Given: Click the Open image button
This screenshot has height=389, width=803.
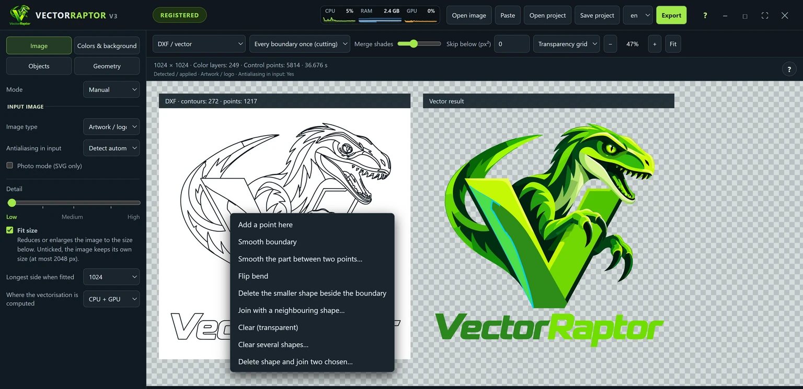Looking at the screenshot, I should point(469,15).
